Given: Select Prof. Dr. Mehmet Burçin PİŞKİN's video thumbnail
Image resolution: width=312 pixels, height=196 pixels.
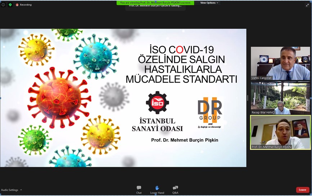Looking at the screenshot, I should click(280, 132).
